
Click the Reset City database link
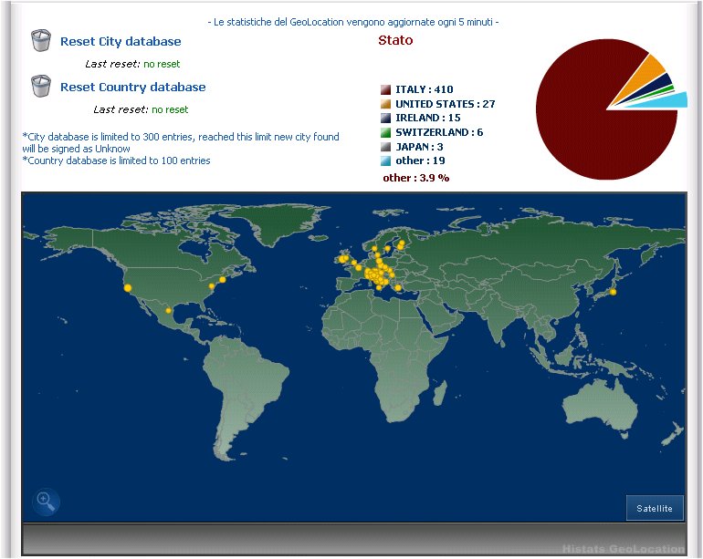pos(121,42)
